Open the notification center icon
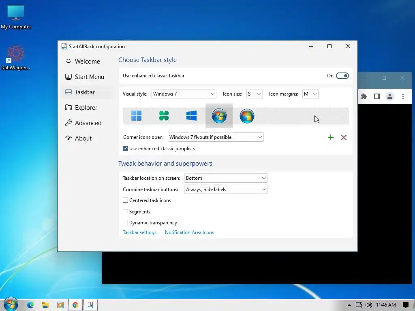This screenshot has width=415, height=311. (x=405, y=305)
